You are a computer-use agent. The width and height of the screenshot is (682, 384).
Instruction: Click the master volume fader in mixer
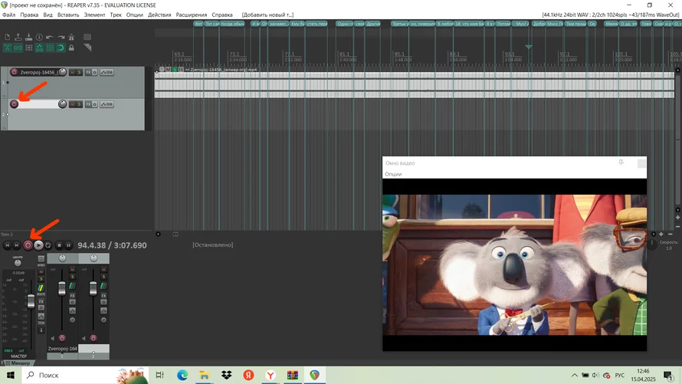[x=31, y=301]
